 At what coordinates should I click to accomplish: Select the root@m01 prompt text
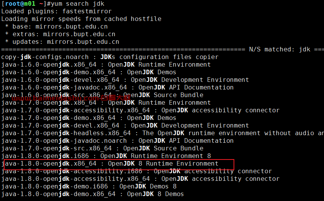pyautogui.click(x=20, y=4)
